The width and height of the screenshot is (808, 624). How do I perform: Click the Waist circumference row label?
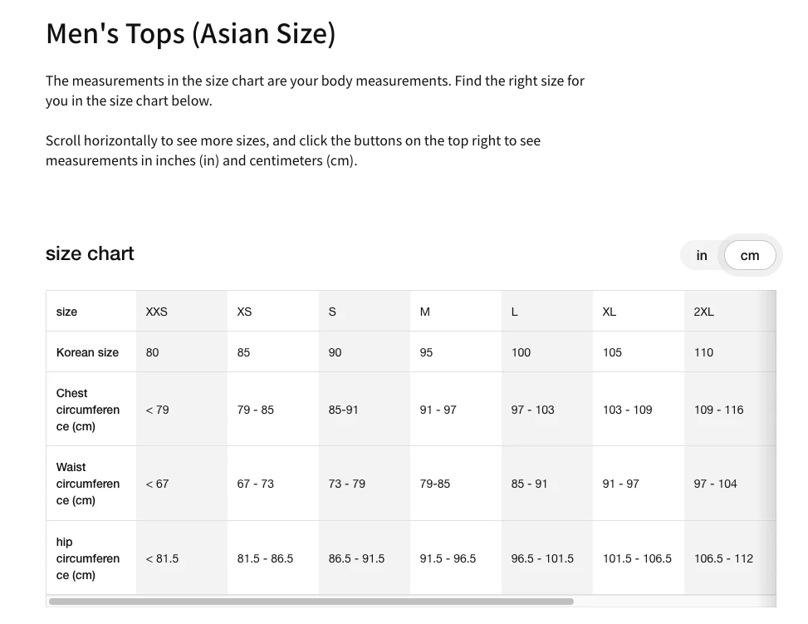pos(87,484)
